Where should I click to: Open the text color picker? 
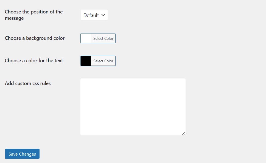[x=103, y=61]
